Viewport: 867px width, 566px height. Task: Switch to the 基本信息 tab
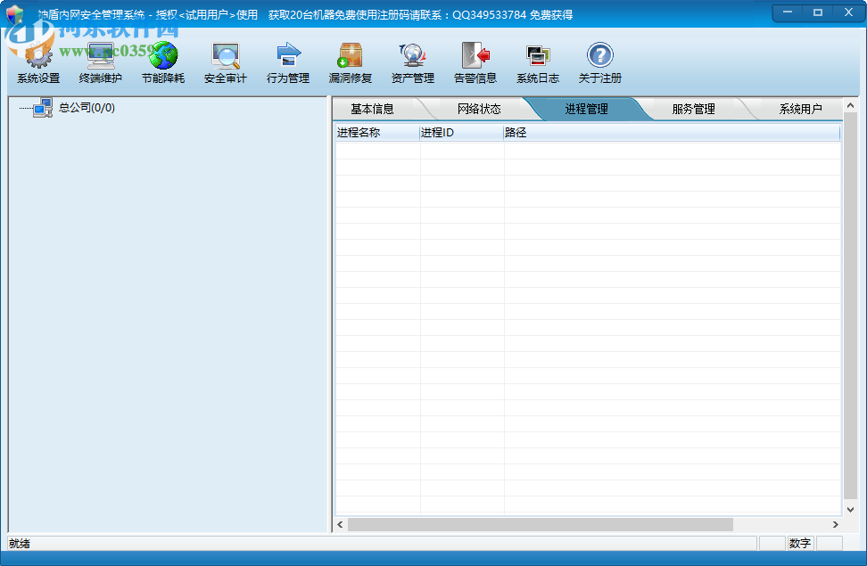click(x=372, y=109)
